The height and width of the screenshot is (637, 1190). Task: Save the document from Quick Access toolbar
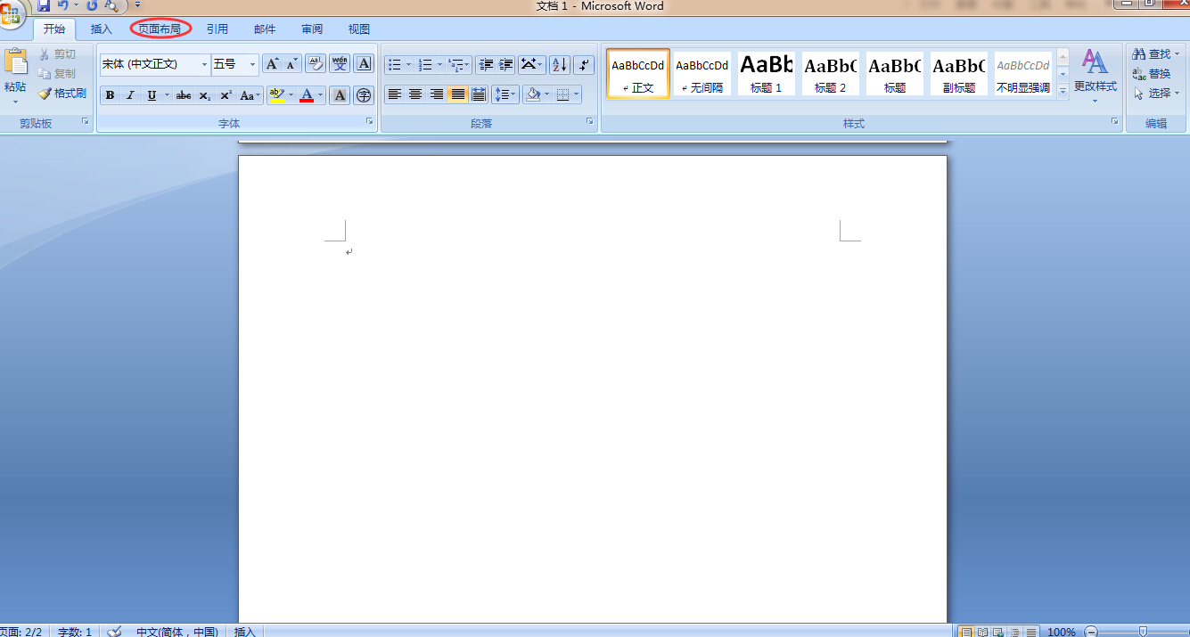pyautogui.click(x=43, y=6)
